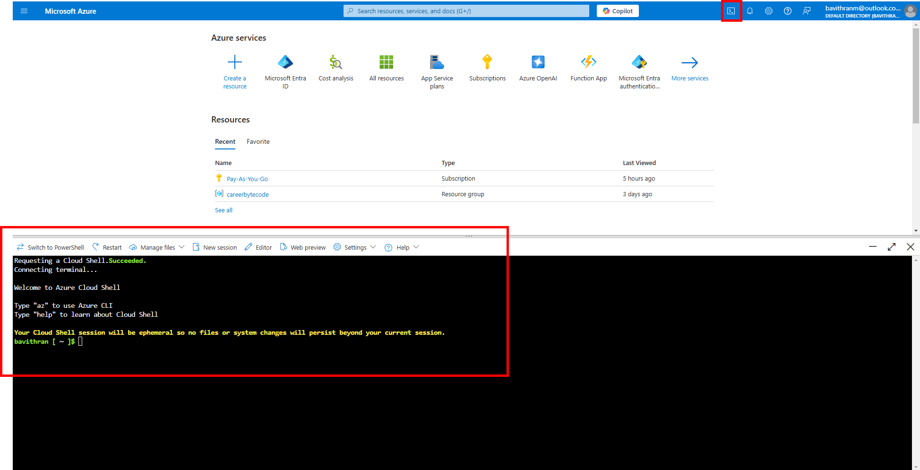Select the Recent tab
The image size is (920, 470).
(x=225, y=141)
